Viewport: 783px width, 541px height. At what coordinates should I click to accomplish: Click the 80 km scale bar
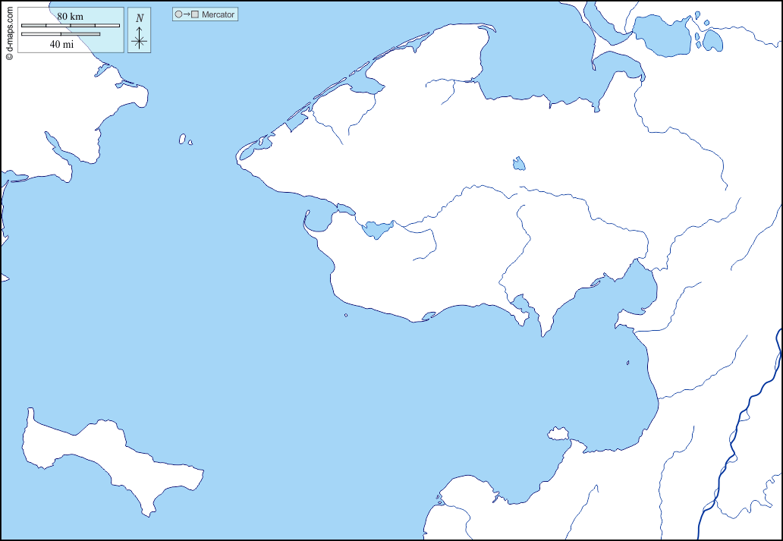70,26
